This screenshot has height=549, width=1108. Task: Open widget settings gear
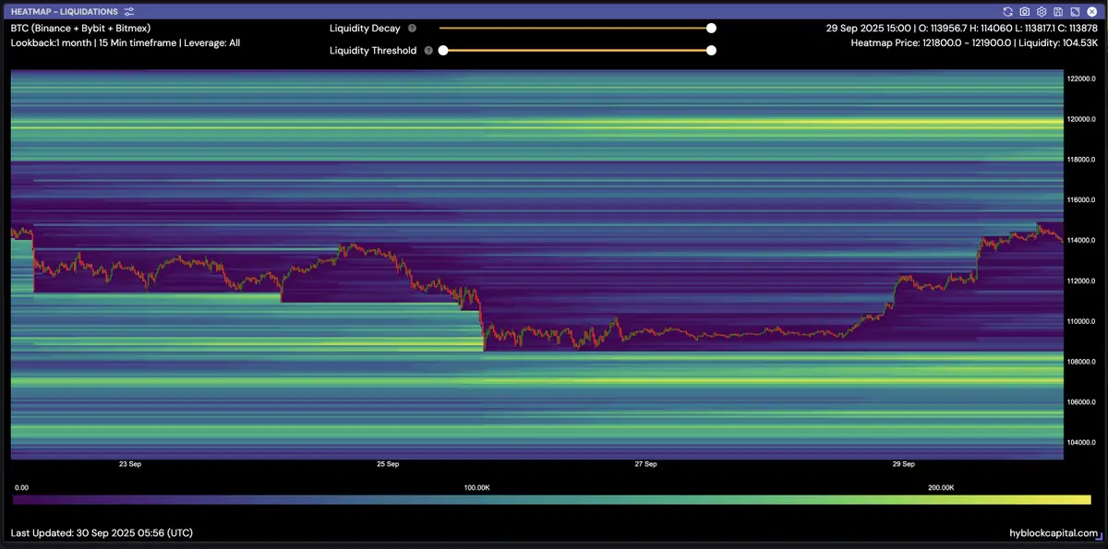point(1042,12)
